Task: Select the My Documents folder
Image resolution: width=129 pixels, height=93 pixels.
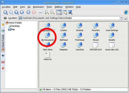Action: click(47, 37)
